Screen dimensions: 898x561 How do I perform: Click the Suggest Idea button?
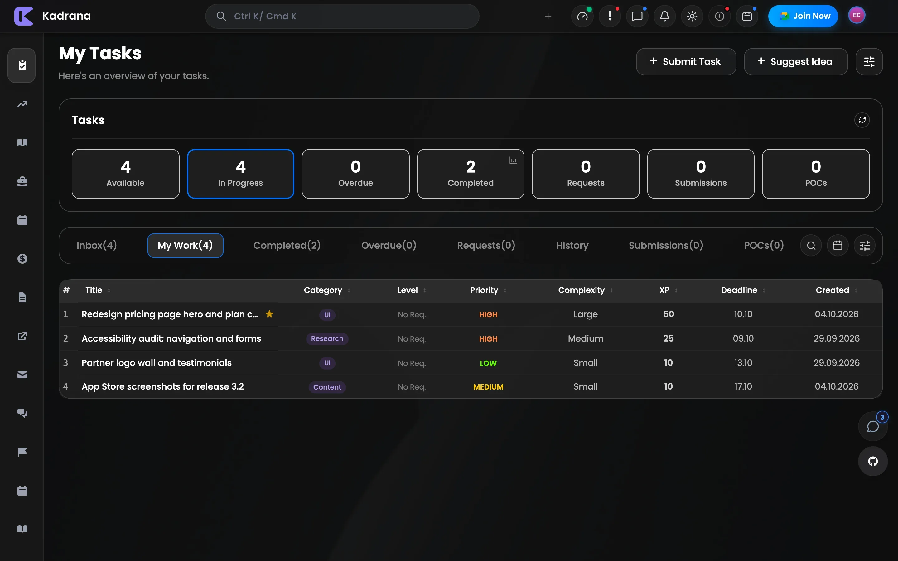coord(796,62)
